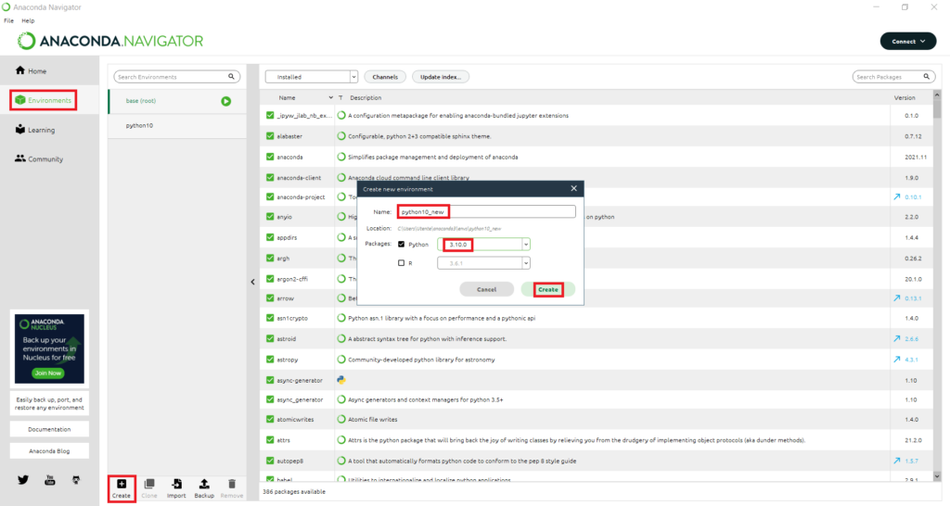The height and width of the screenshot is (506, 950).
Task: Click the environment Name input field
Action: pyautogui.click(x=487, y=211)
